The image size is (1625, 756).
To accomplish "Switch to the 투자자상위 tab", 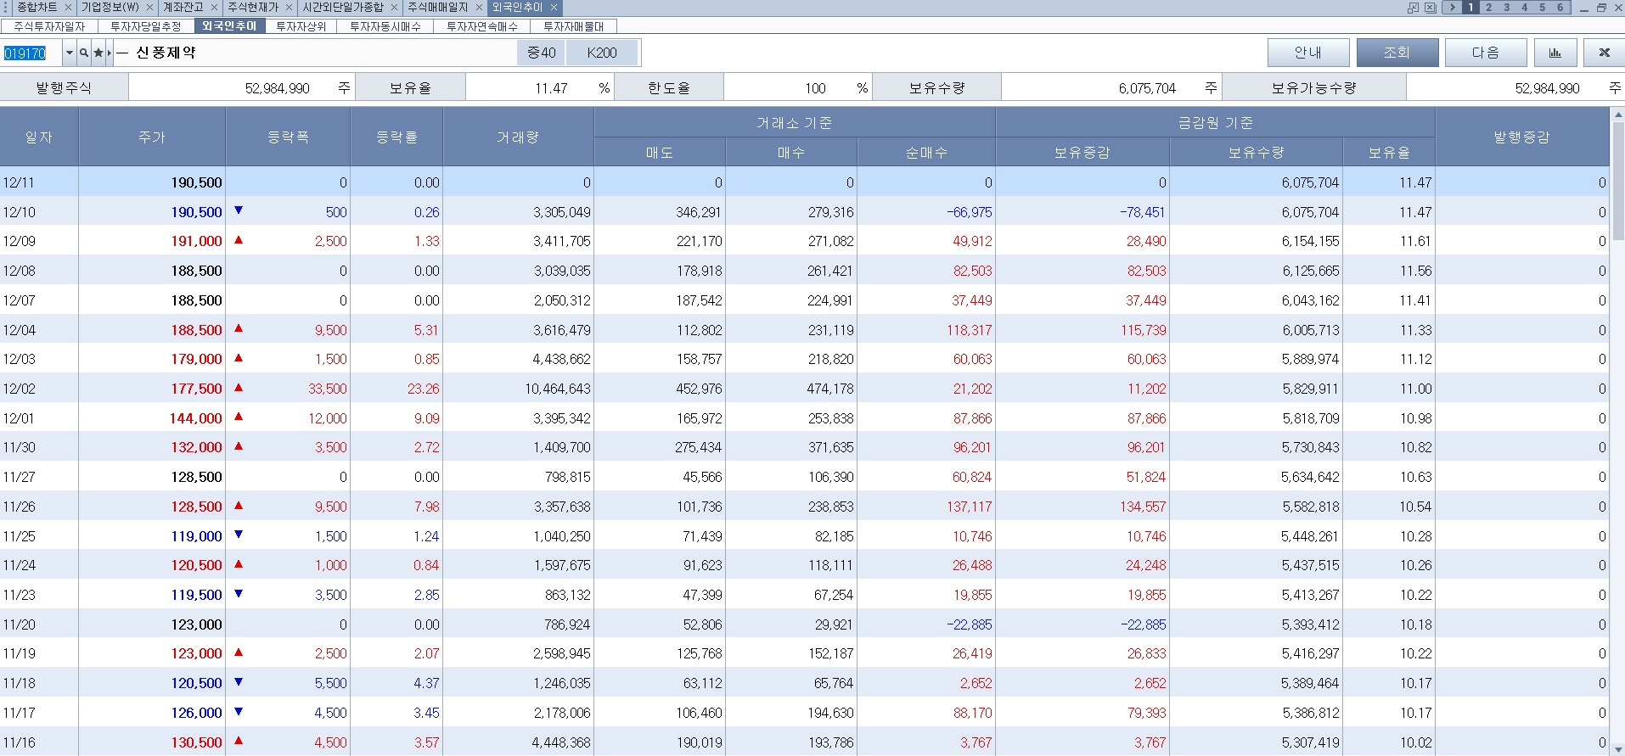I will point(301,26).
